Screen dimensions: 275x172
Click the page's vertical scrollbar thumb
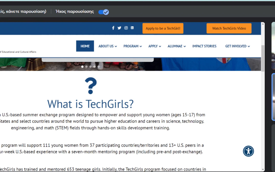(x=263, y=58)
